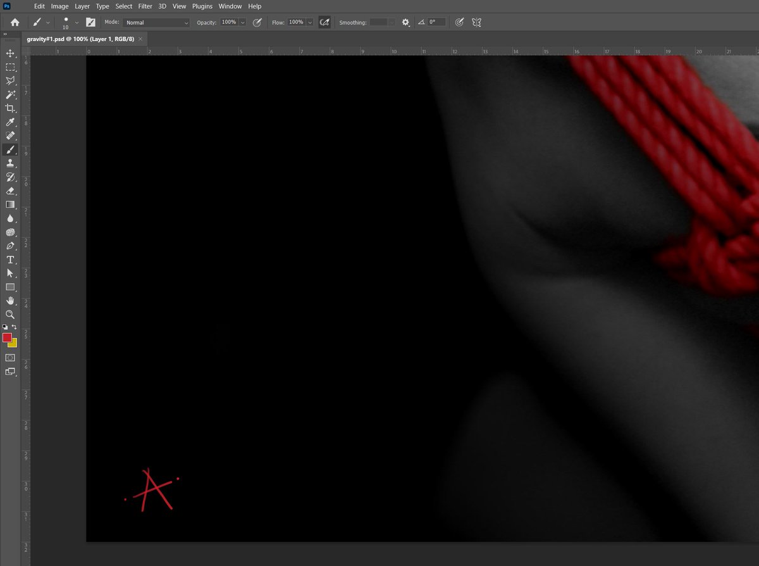Select the Hand tool

10,300
